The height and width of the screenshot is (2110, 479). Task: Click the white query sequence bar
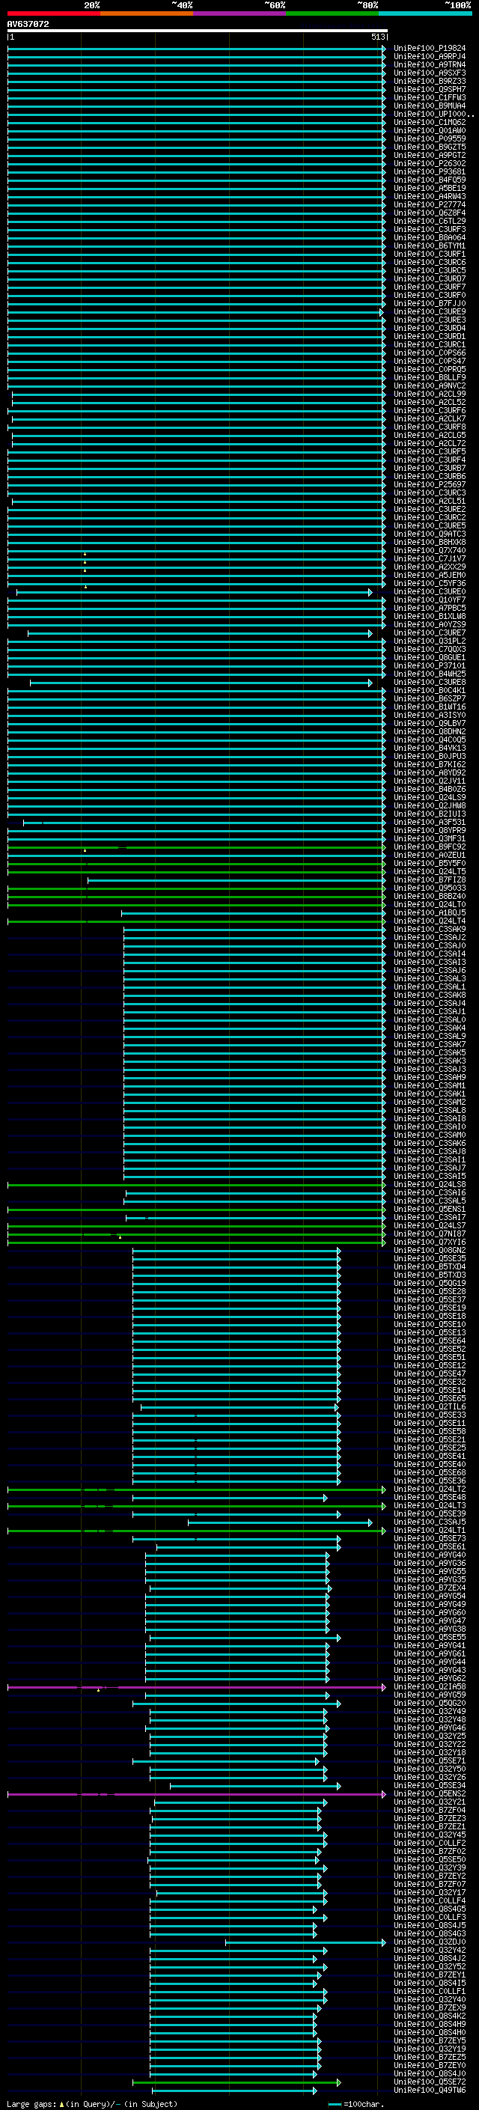tap(198, 30)
